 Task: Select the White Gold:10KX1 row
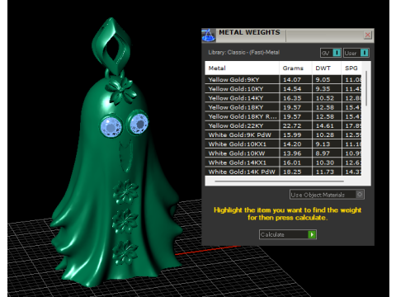(x=283, y=144)
